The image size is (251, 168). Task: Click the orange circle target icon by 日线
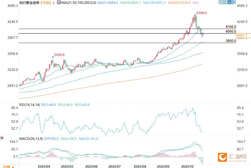click(54, 3)
